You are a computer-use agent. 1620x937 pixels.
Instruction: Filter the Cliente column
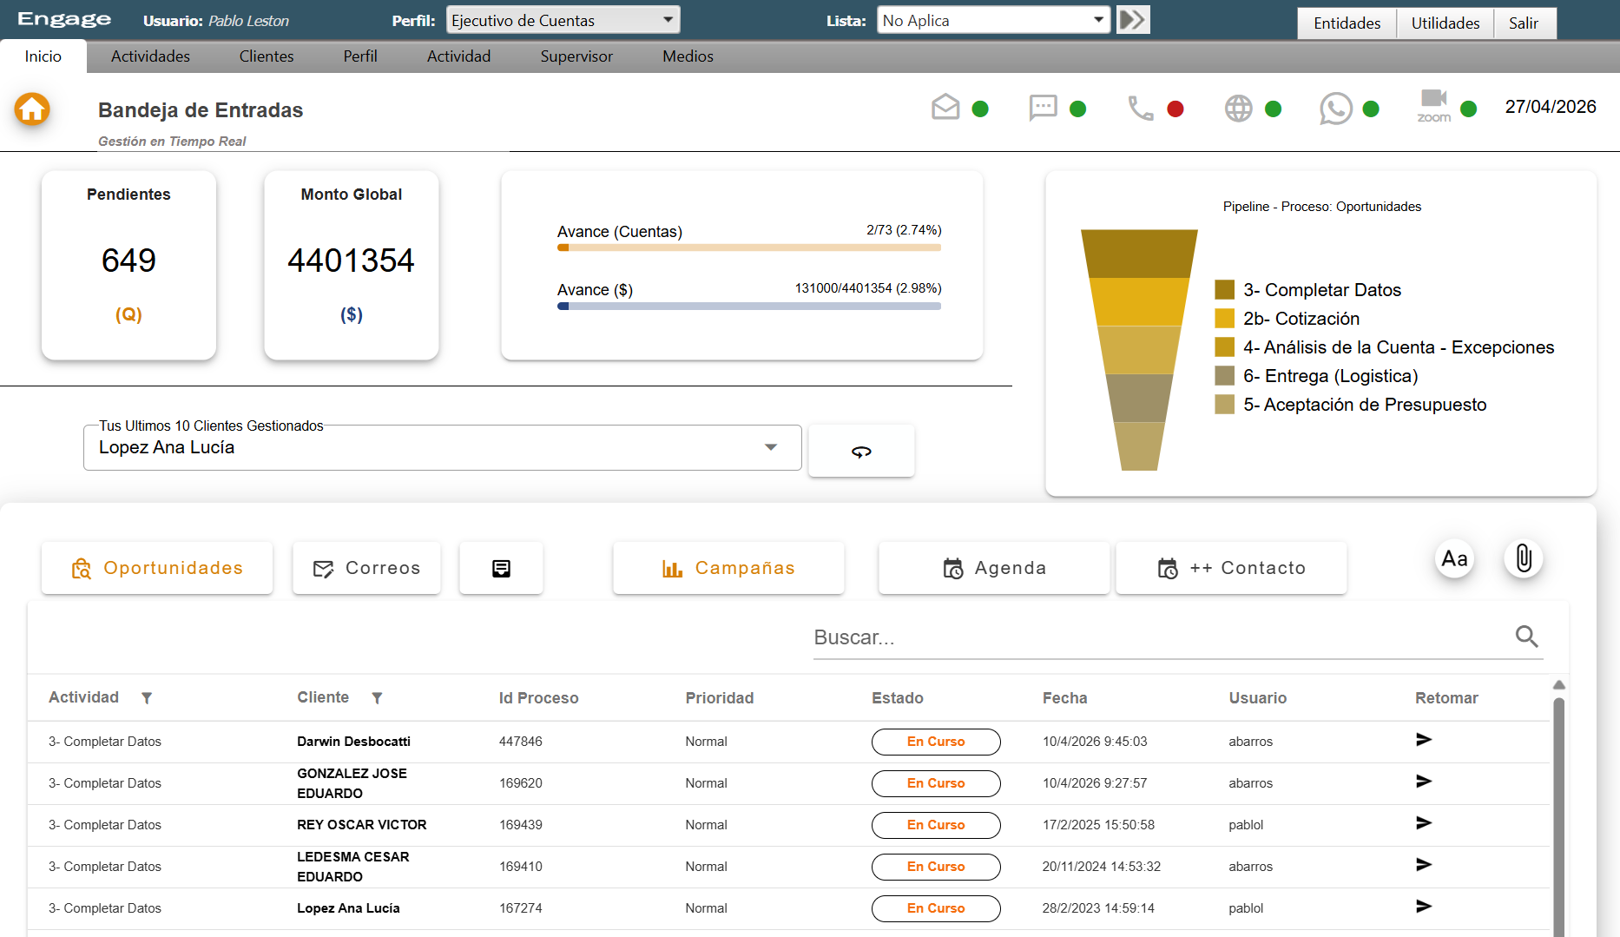pos(377,698)
